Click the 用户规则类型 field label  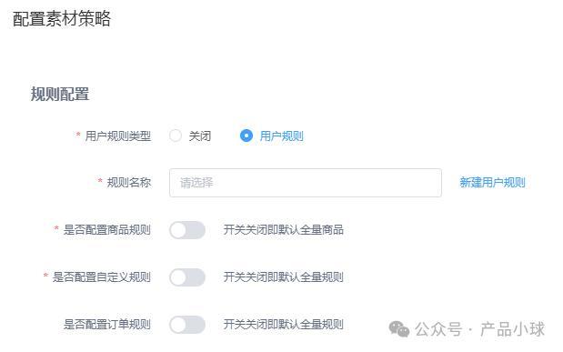tap(118, 136)
